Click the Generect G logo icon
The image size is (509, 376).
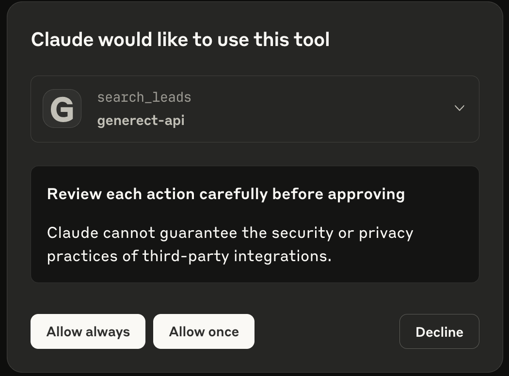(62, 109)
